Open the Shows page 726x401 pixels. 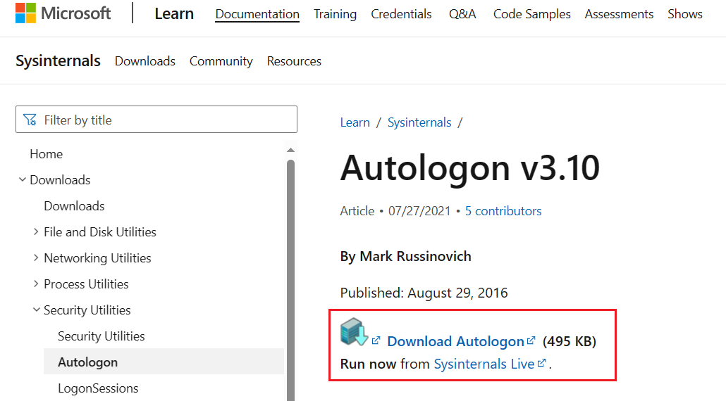685,14
